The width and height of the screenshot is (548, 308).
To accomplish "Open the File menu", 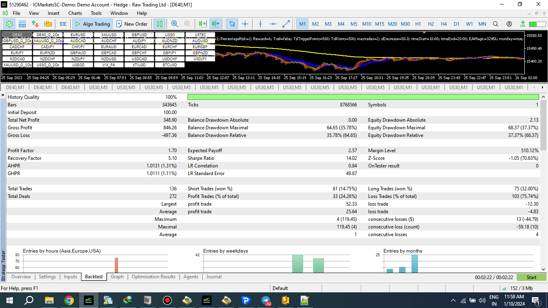I will click(x=16, y=13).
